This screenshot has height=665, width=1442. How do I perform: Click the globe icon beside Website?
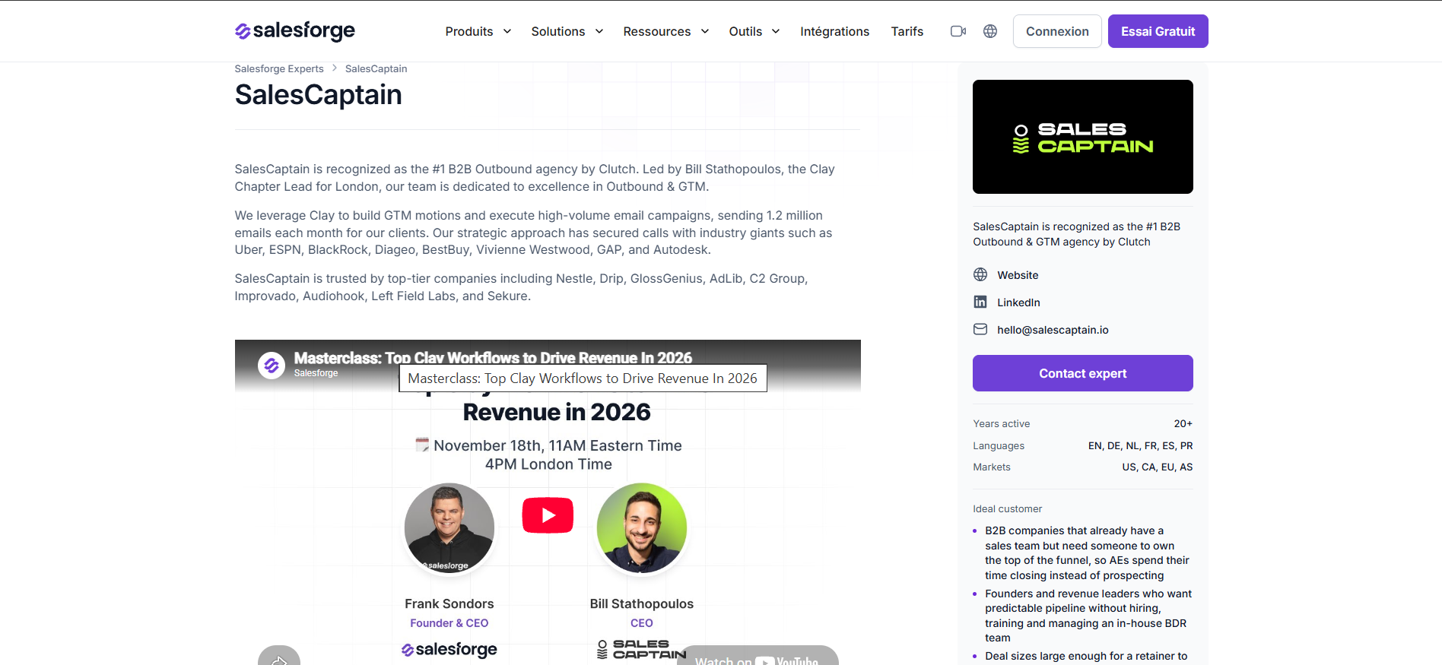(980, 274)
